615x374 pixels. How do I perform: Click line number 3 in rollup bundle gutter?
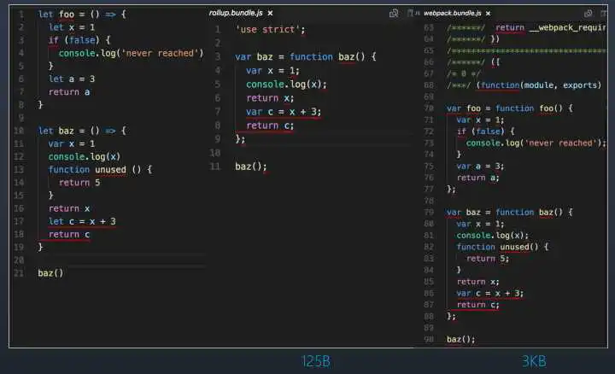[217, 57]
